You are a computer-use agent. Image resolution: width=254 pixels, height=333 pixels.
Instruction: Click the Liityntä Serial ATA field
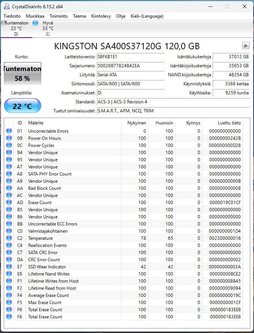(130, 75)
